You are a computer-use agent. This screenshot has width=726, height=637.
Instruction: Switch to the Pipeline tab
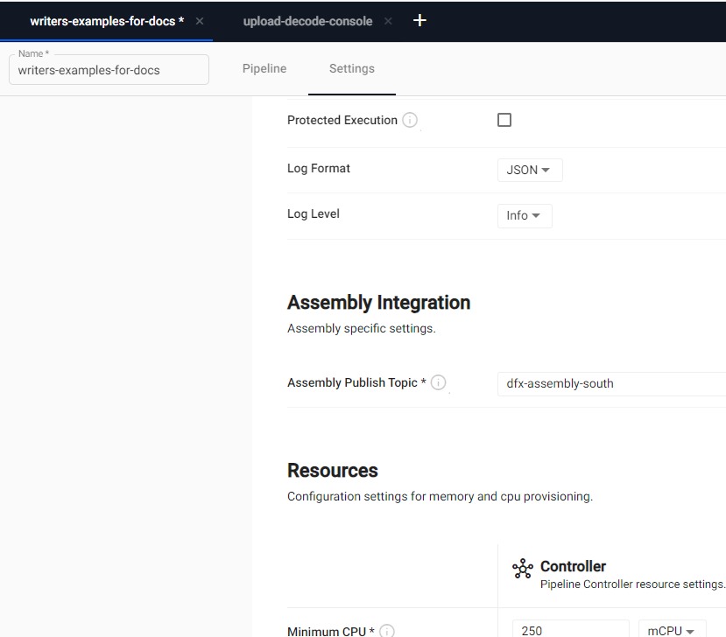(264, 68)
